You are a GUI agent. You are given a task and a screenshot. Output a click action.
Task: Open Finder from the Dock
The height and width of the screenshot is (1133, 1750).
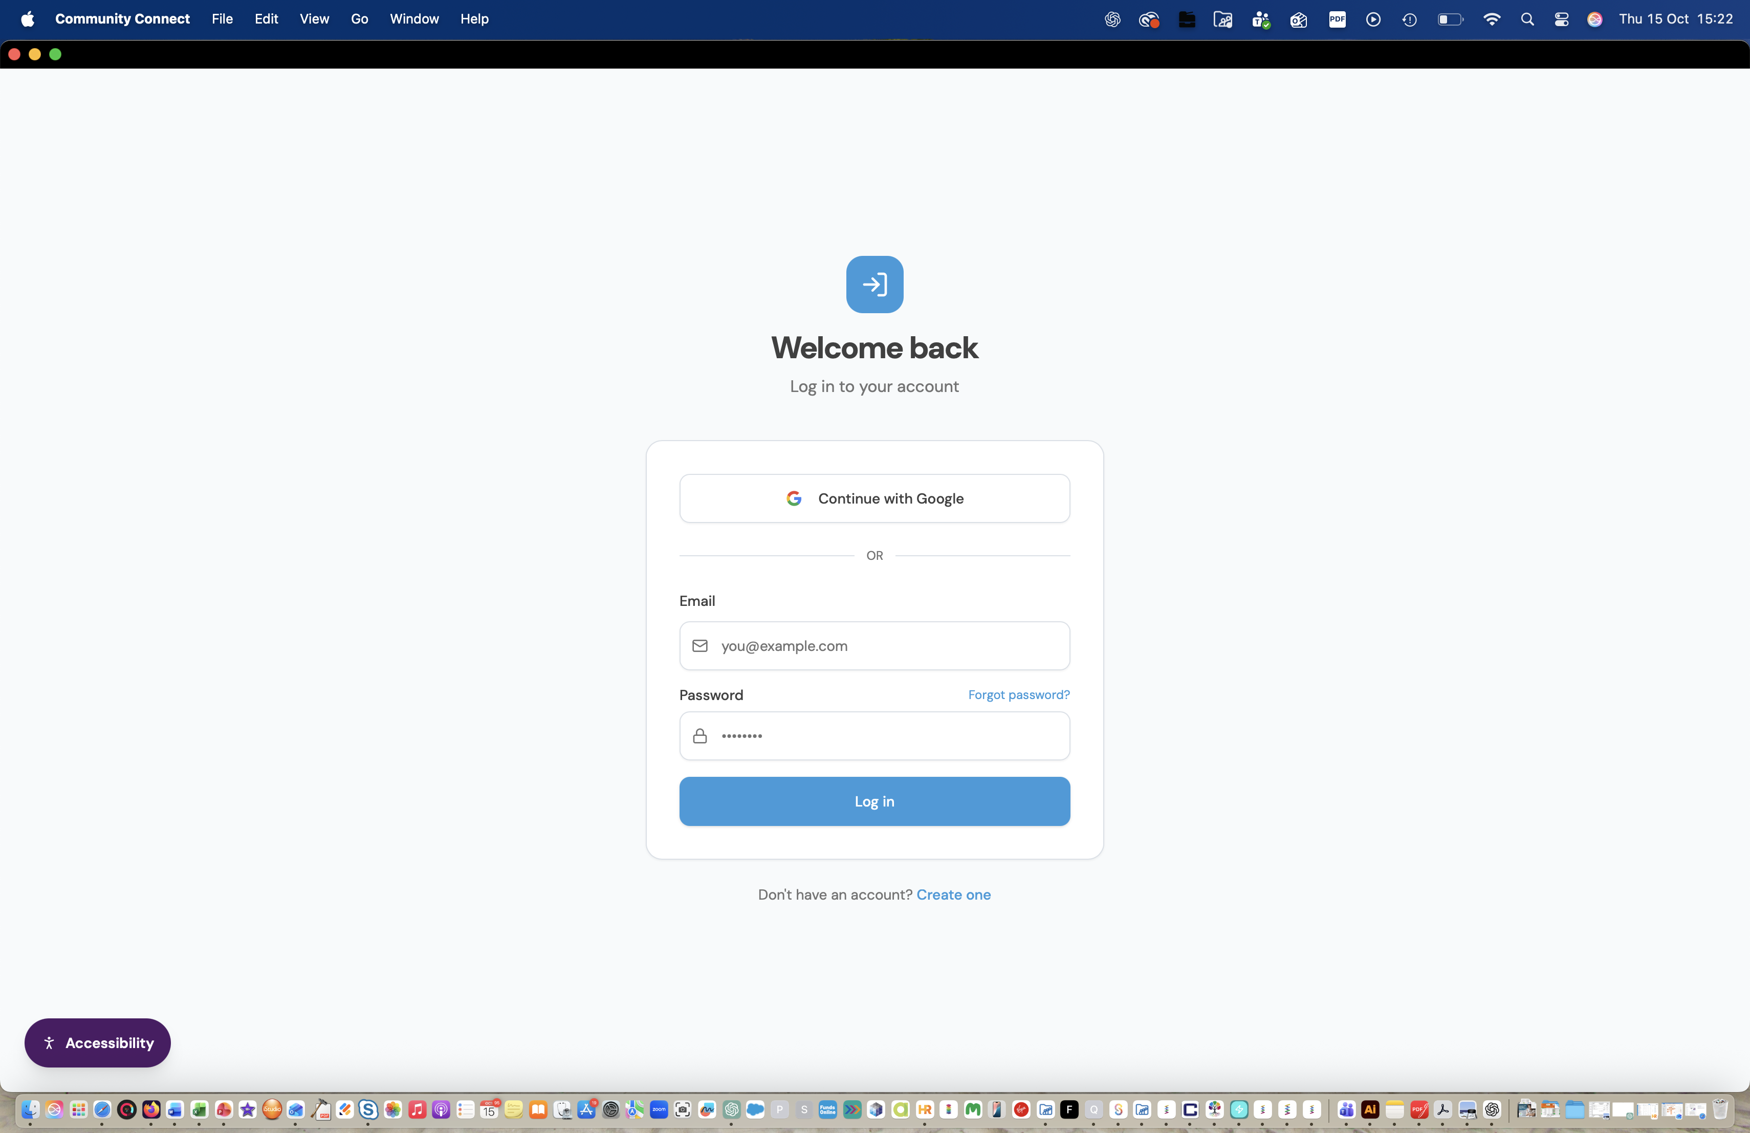click(30, 1109)
